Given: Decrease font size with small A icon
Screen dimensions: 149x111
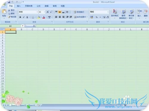Looking at the screenshot, I should click(51, 12).
